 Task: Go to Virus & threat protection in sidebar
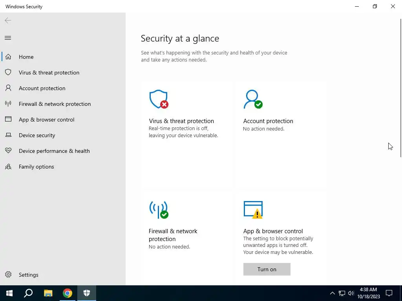tap(63, 73)
